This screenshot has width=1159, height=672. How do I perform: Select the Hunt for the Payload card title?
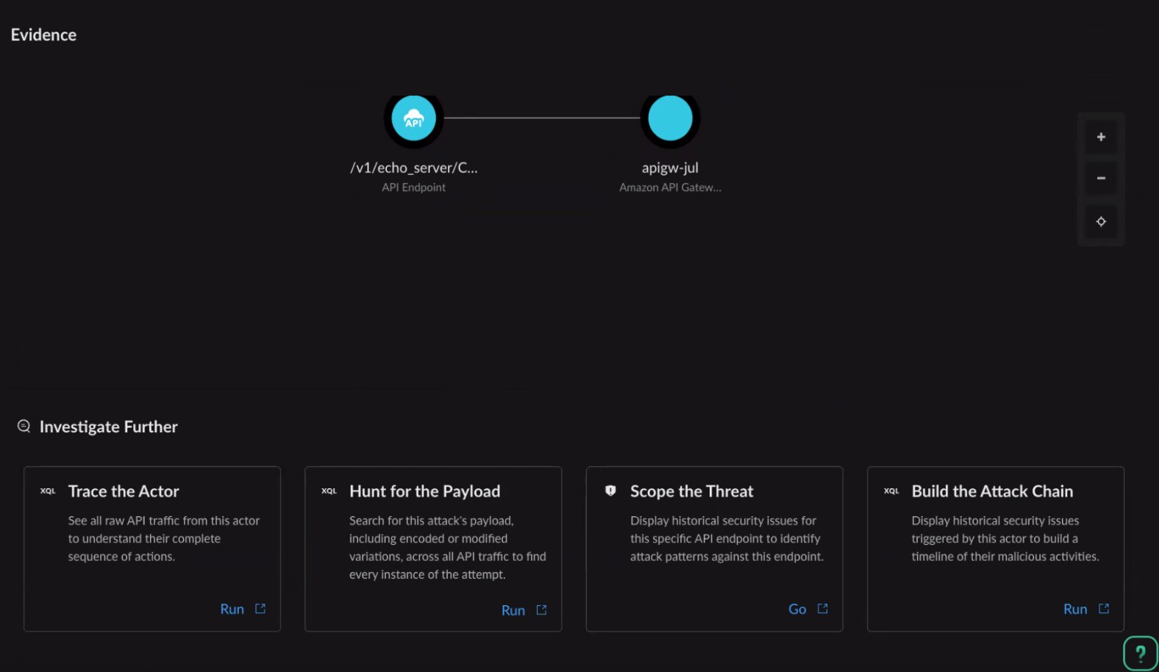tap(424, 491)
